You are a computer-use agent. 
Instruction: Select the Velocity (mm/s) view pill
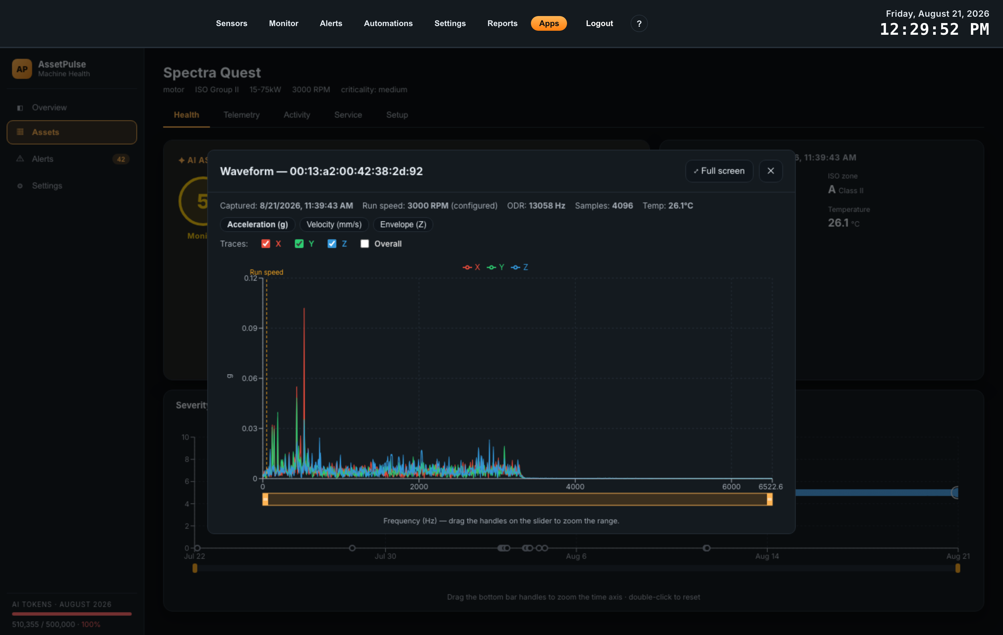tap(334, 225)
